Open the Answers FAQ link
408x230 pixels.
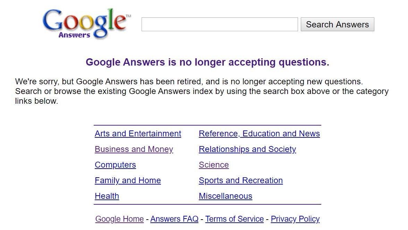(174, 219)
